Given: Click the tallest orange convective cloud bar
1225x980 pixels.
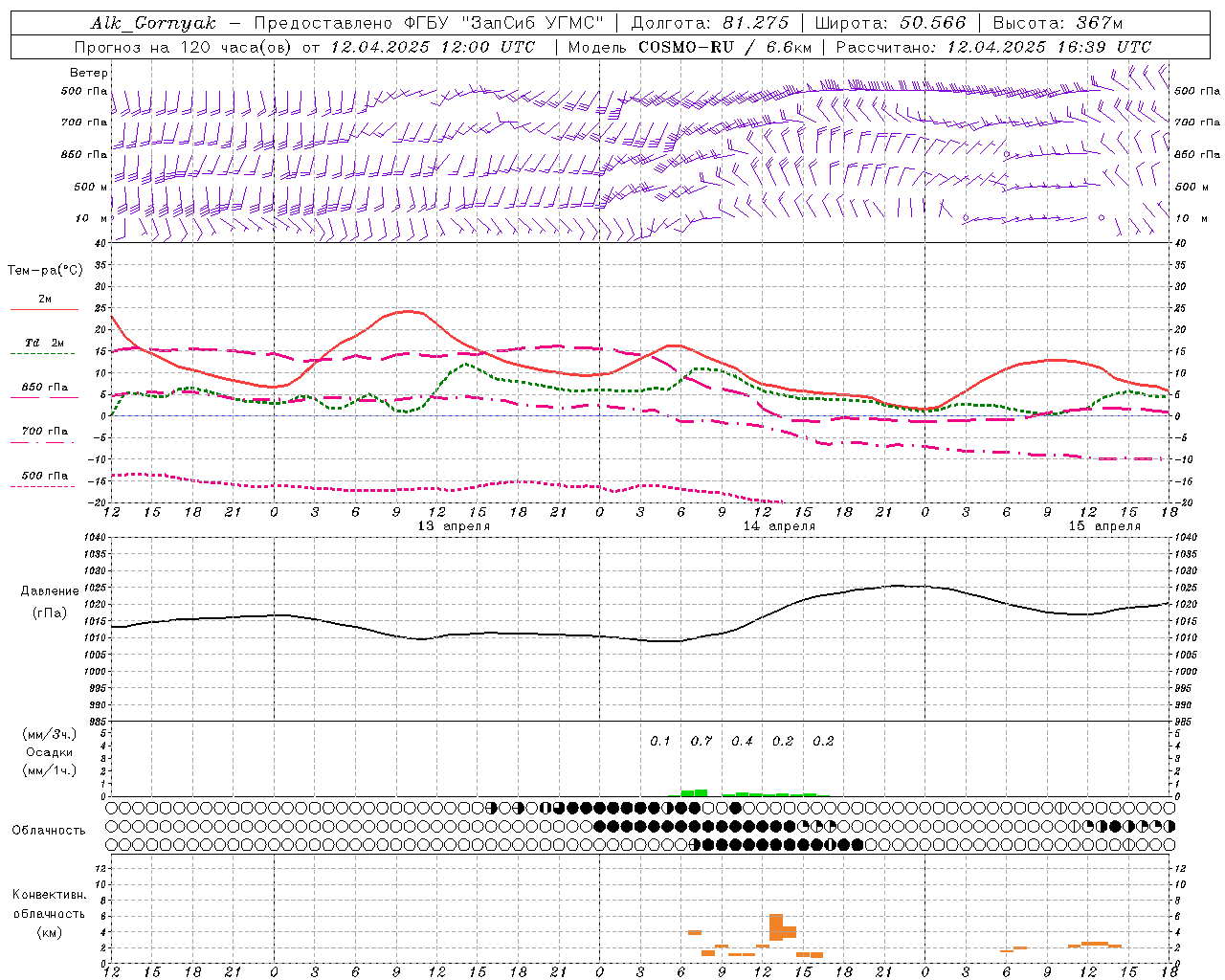Looking at the screenshot, I should pos(776,927).
